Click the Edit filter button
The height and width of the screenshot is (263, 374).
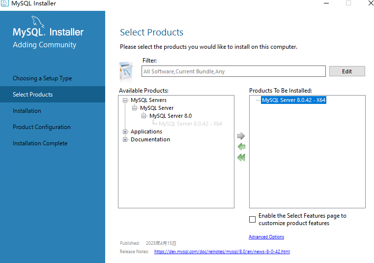[x=347, y=71]
